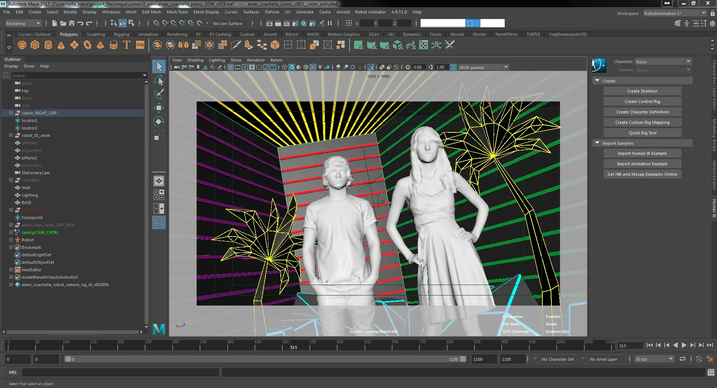Viewport: 717px width, 388px height.
Task: Click the Quick Rig Tool button
Action: coord(642,133)
